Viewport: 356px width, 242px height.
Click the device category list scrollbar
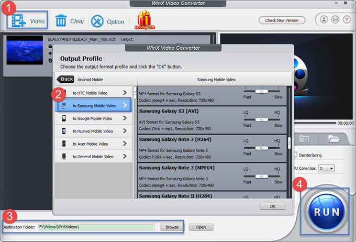pos(135,93)
